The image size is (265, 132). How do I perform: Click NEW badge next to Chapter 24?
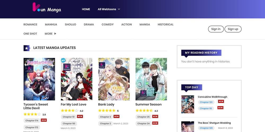tap(155, 123)
